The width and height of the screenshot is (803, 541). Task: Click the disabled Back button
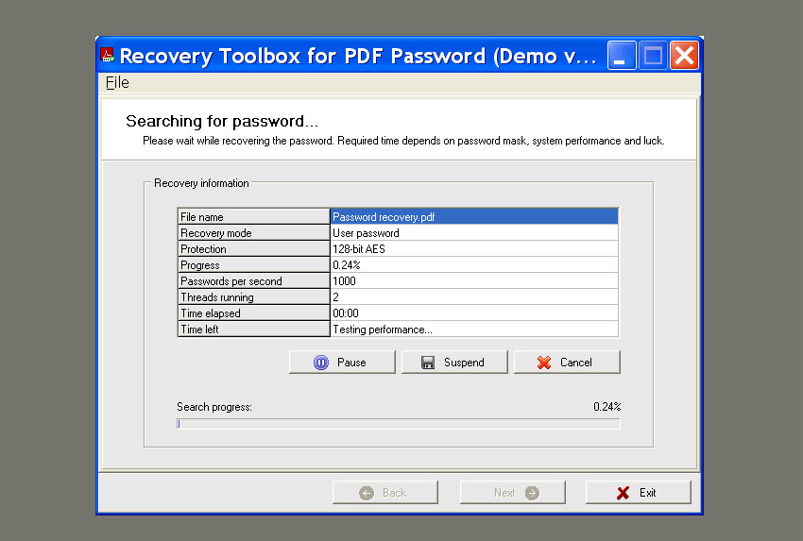(385, 493)
